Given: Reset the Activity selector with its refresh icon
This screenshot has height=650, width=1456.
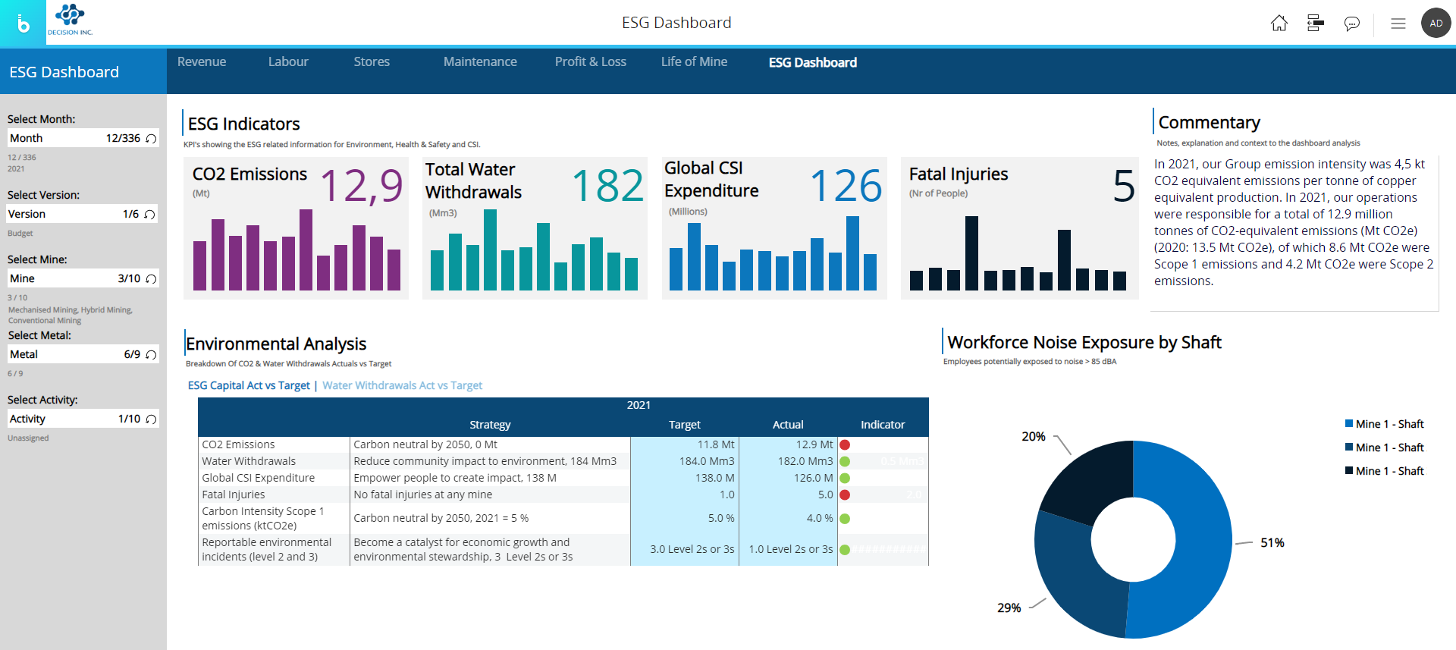Looking at the screenshot, I should coord(151,419).
